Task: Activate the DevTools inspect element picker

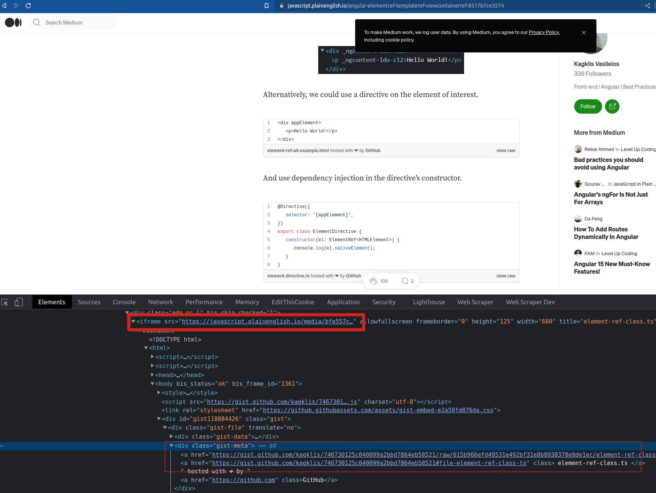Action: point(5,302)
